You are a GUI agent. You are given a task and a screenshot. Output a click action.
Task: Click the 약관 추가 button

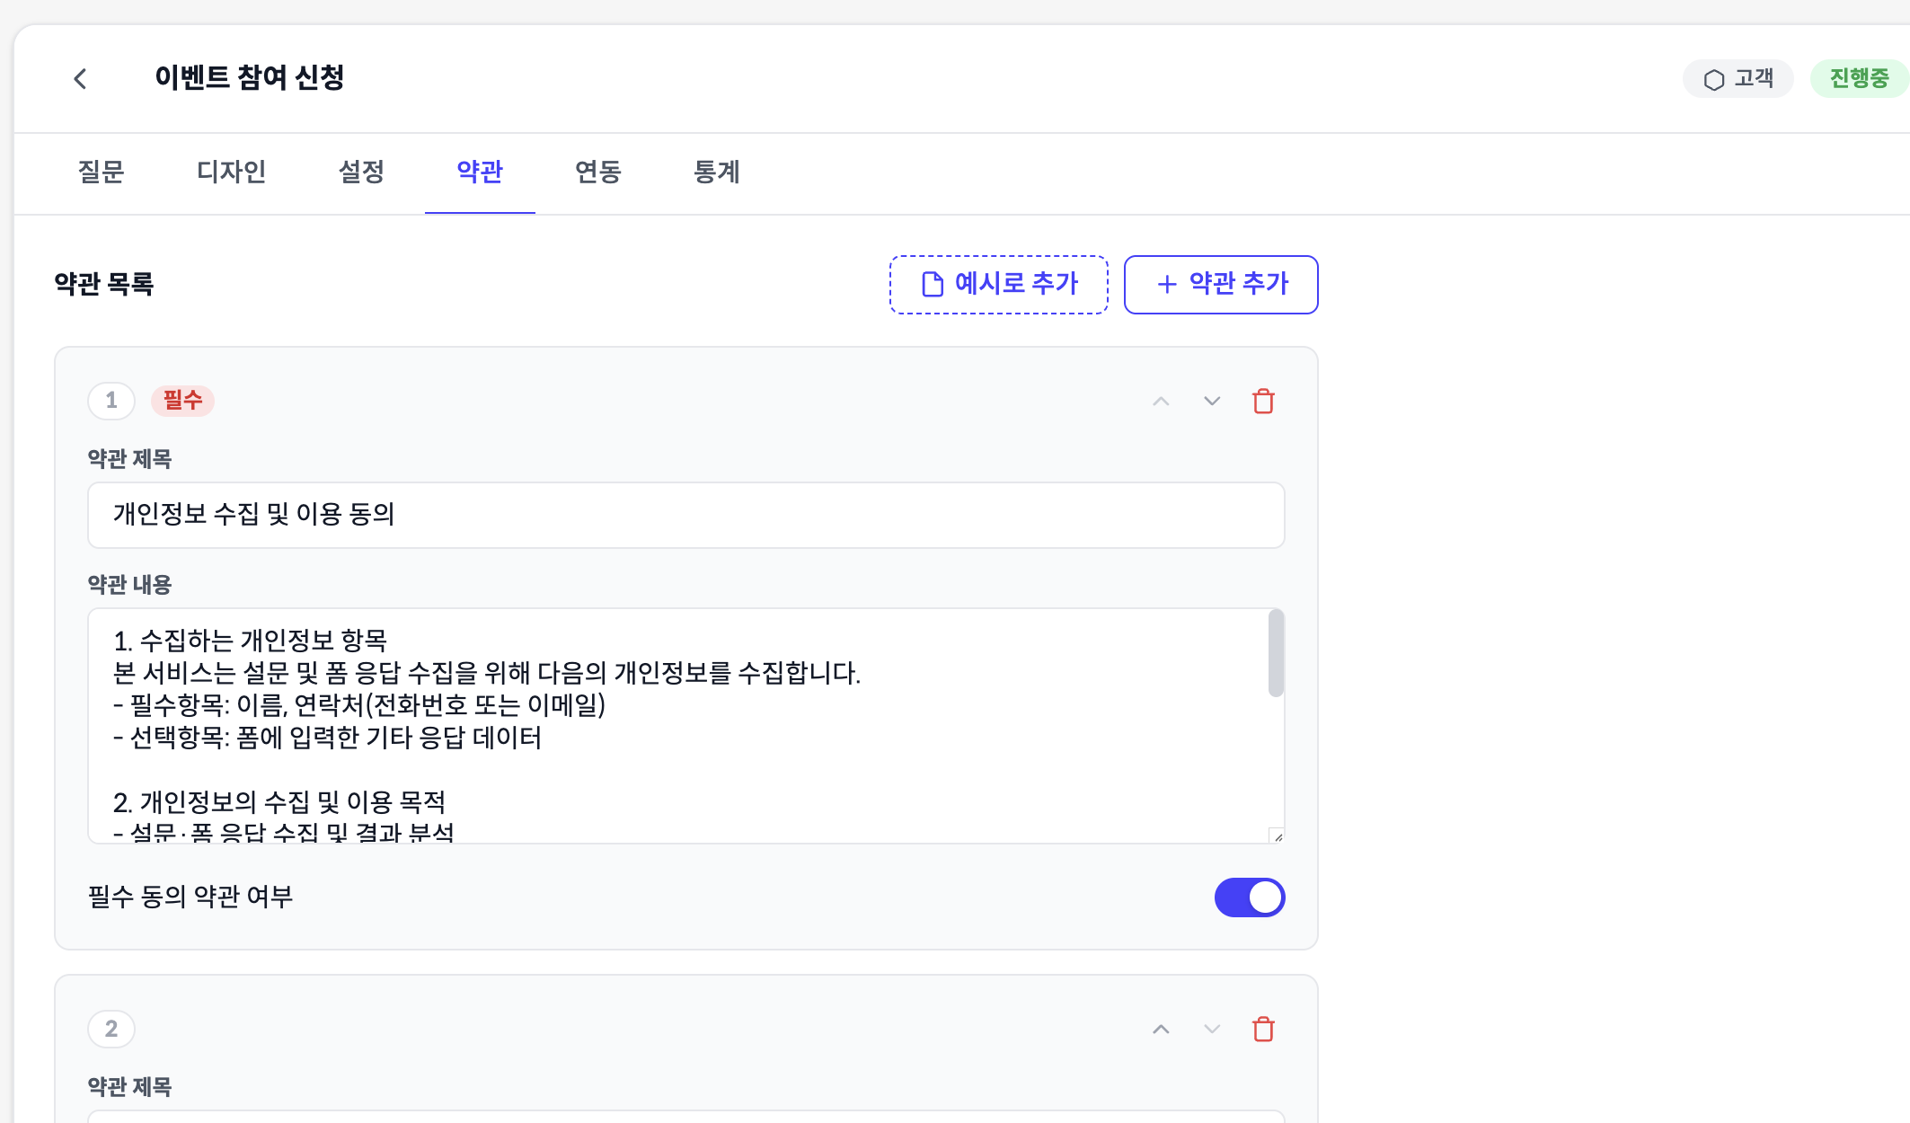click(x=1220, y=284)
